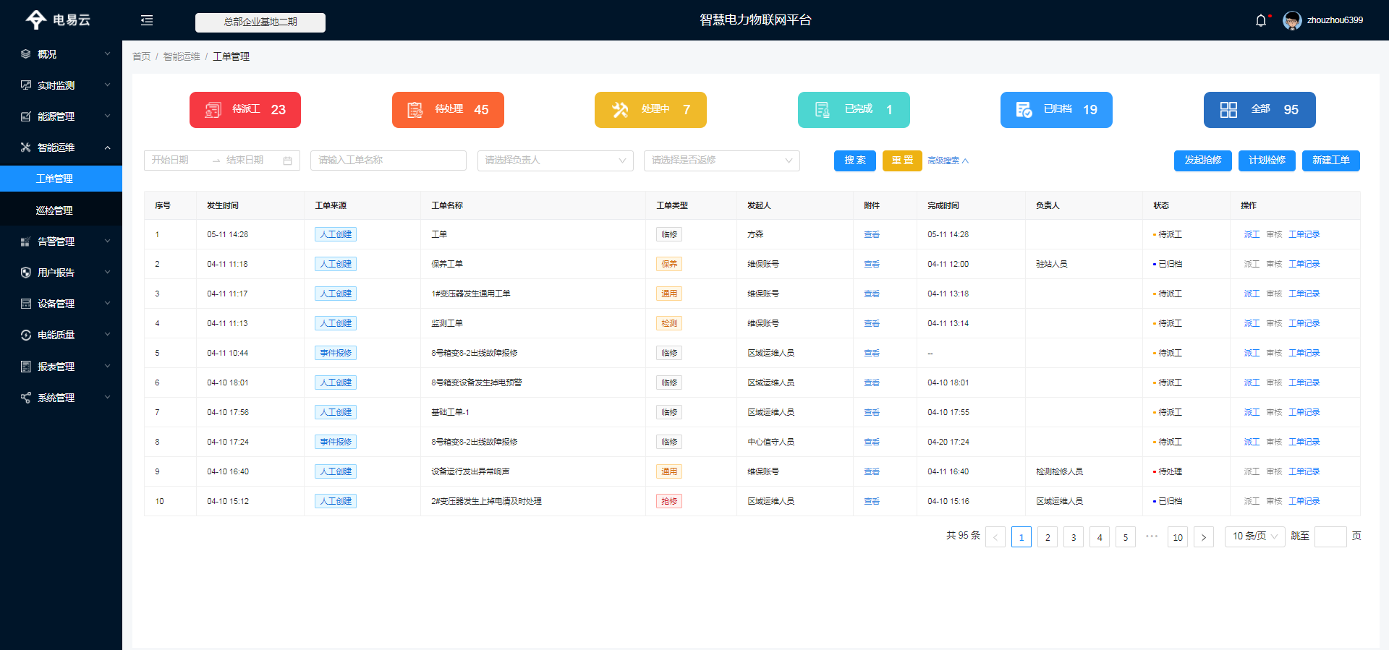
Task: Select the 处理中 status card
Action: (650, 110)
